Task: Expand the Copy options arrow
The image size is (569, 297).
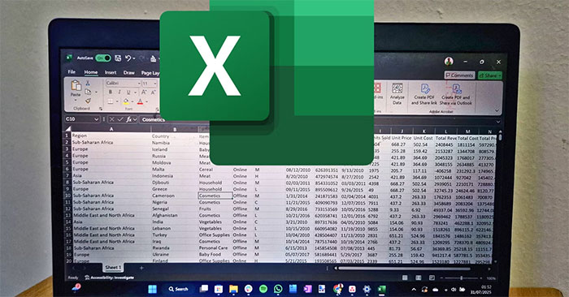Action: point(96,92)
